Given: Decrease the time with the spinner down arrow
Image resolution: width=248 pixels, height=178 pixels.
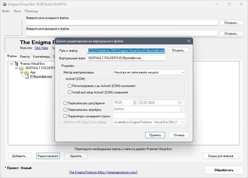Looking at the screenshot, I should click(x=135, y=104).
